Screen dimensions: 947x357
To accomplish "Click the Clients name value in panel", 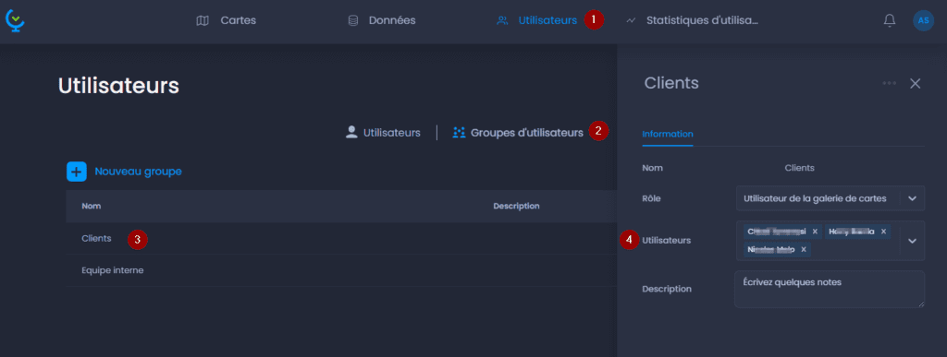I will tap(800, 168).
